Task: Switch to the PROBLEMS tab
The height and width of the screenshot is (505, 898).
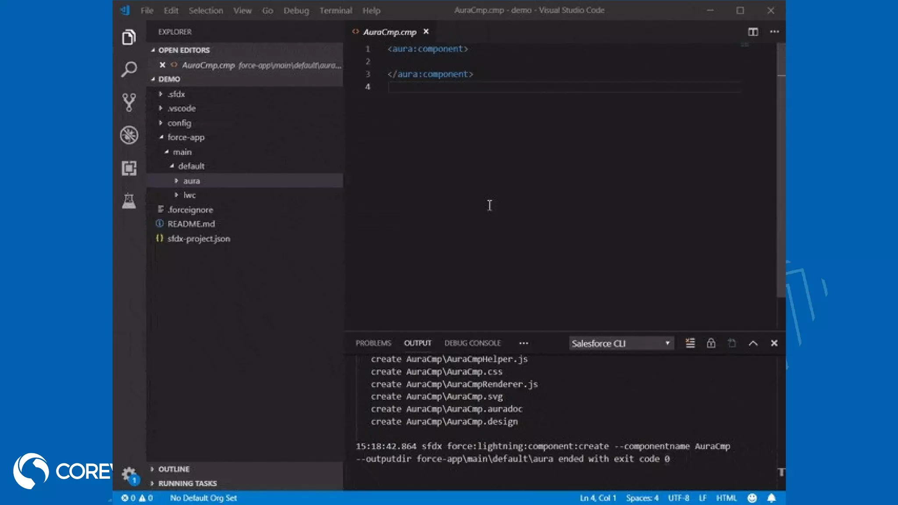Action: [373, 343]
